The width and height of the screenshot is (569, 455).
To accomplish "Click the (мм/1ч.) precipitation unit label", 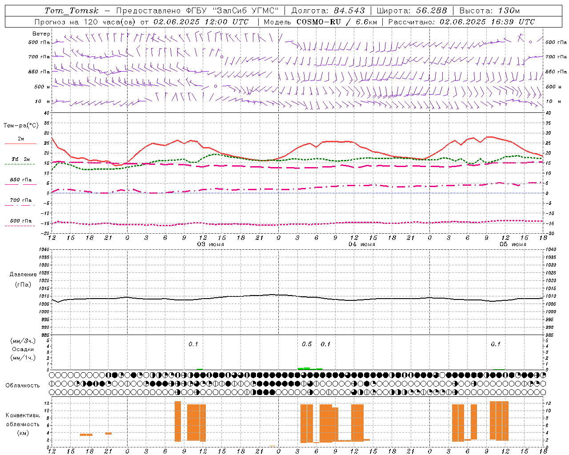I will pos(23,358).
